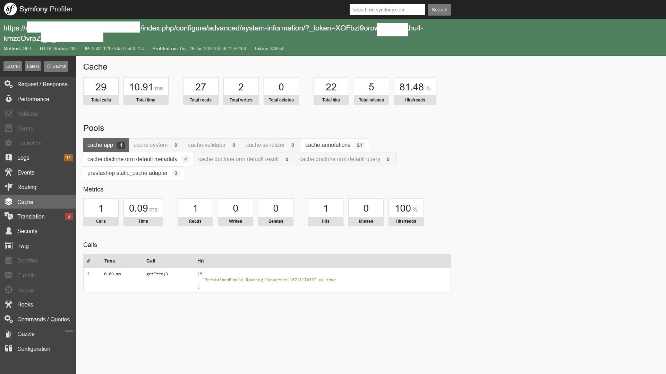Open Logs panel icon
The width and height of the screenshot is (666, 374).
9,158
